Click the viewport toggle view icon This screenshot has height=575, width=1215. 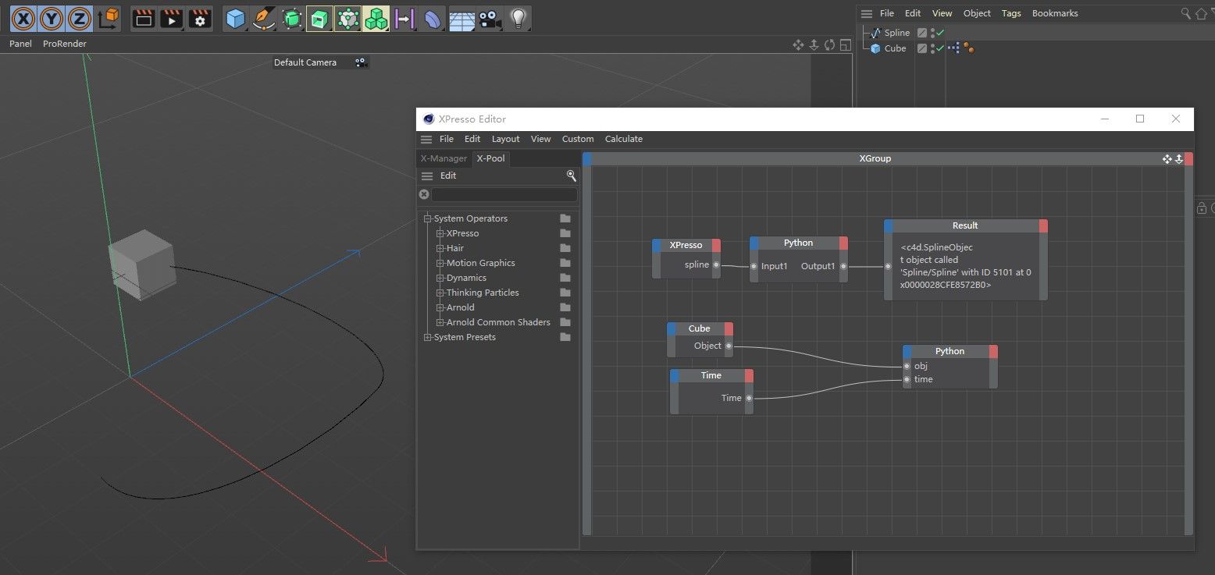click(845, 45)
